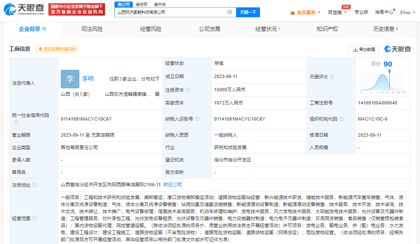Open the 百宝箱 dropdown menu
Screen dimensions: 420x244
coord(337,12)
